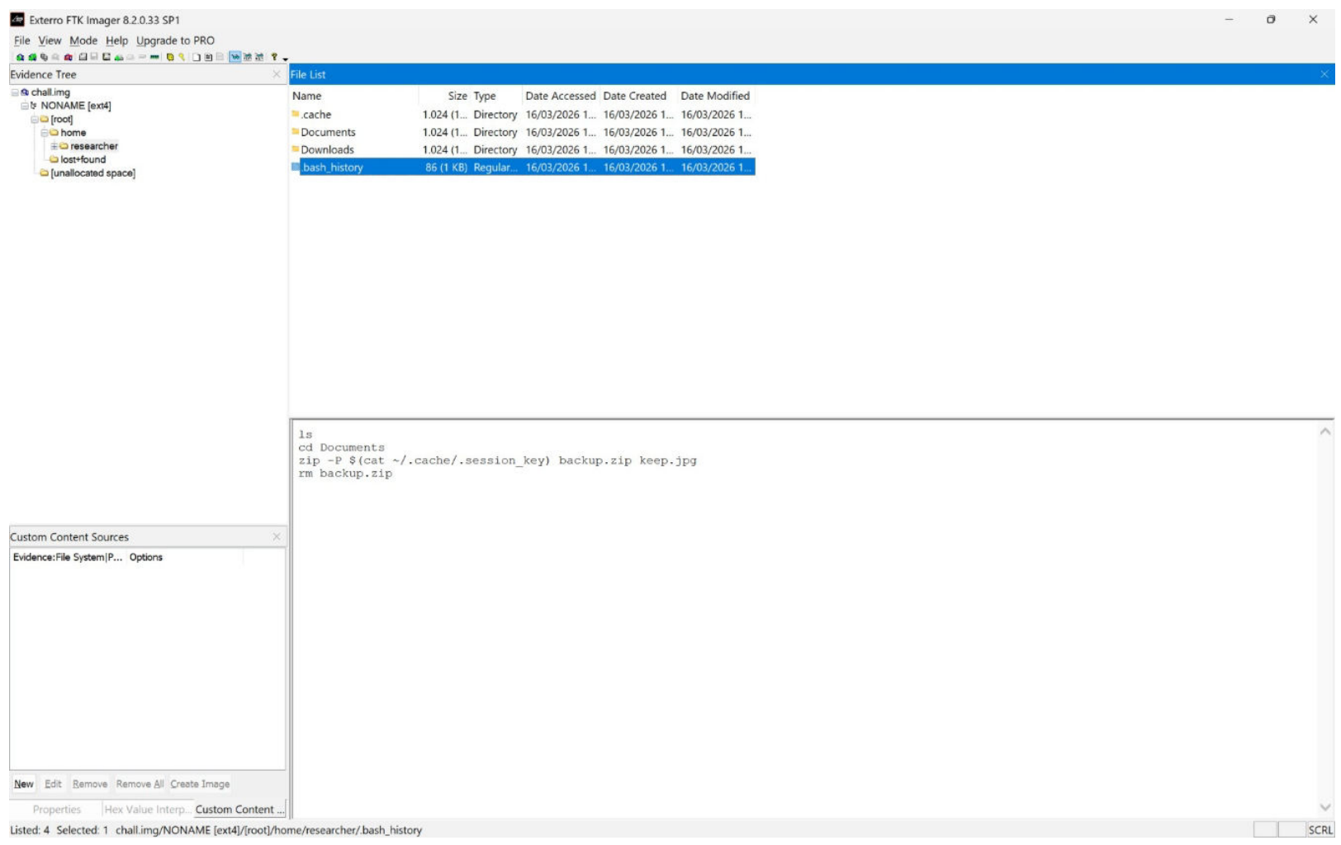Click the Create Disk Image toolbar icon

tap(83, 57)
